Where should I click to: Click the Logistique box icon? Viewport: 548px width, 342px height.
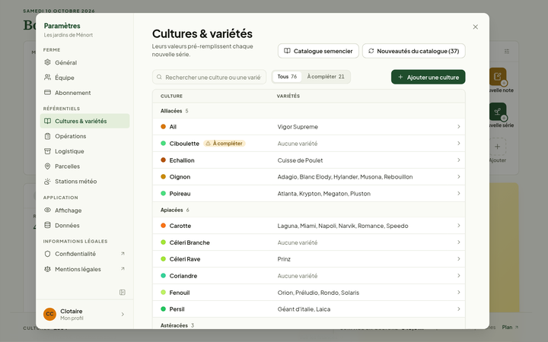[x=47, y=150]
